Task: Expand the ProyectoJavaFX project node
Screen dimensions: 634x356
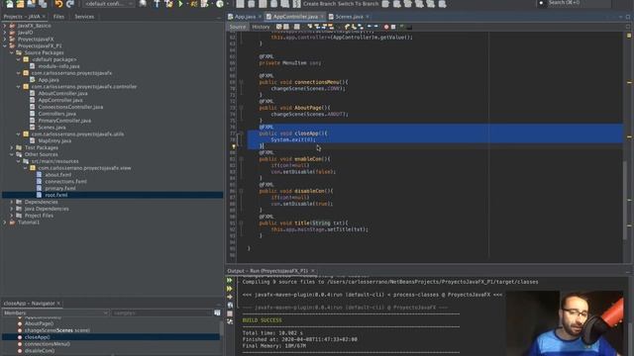Action: [5, 40]
